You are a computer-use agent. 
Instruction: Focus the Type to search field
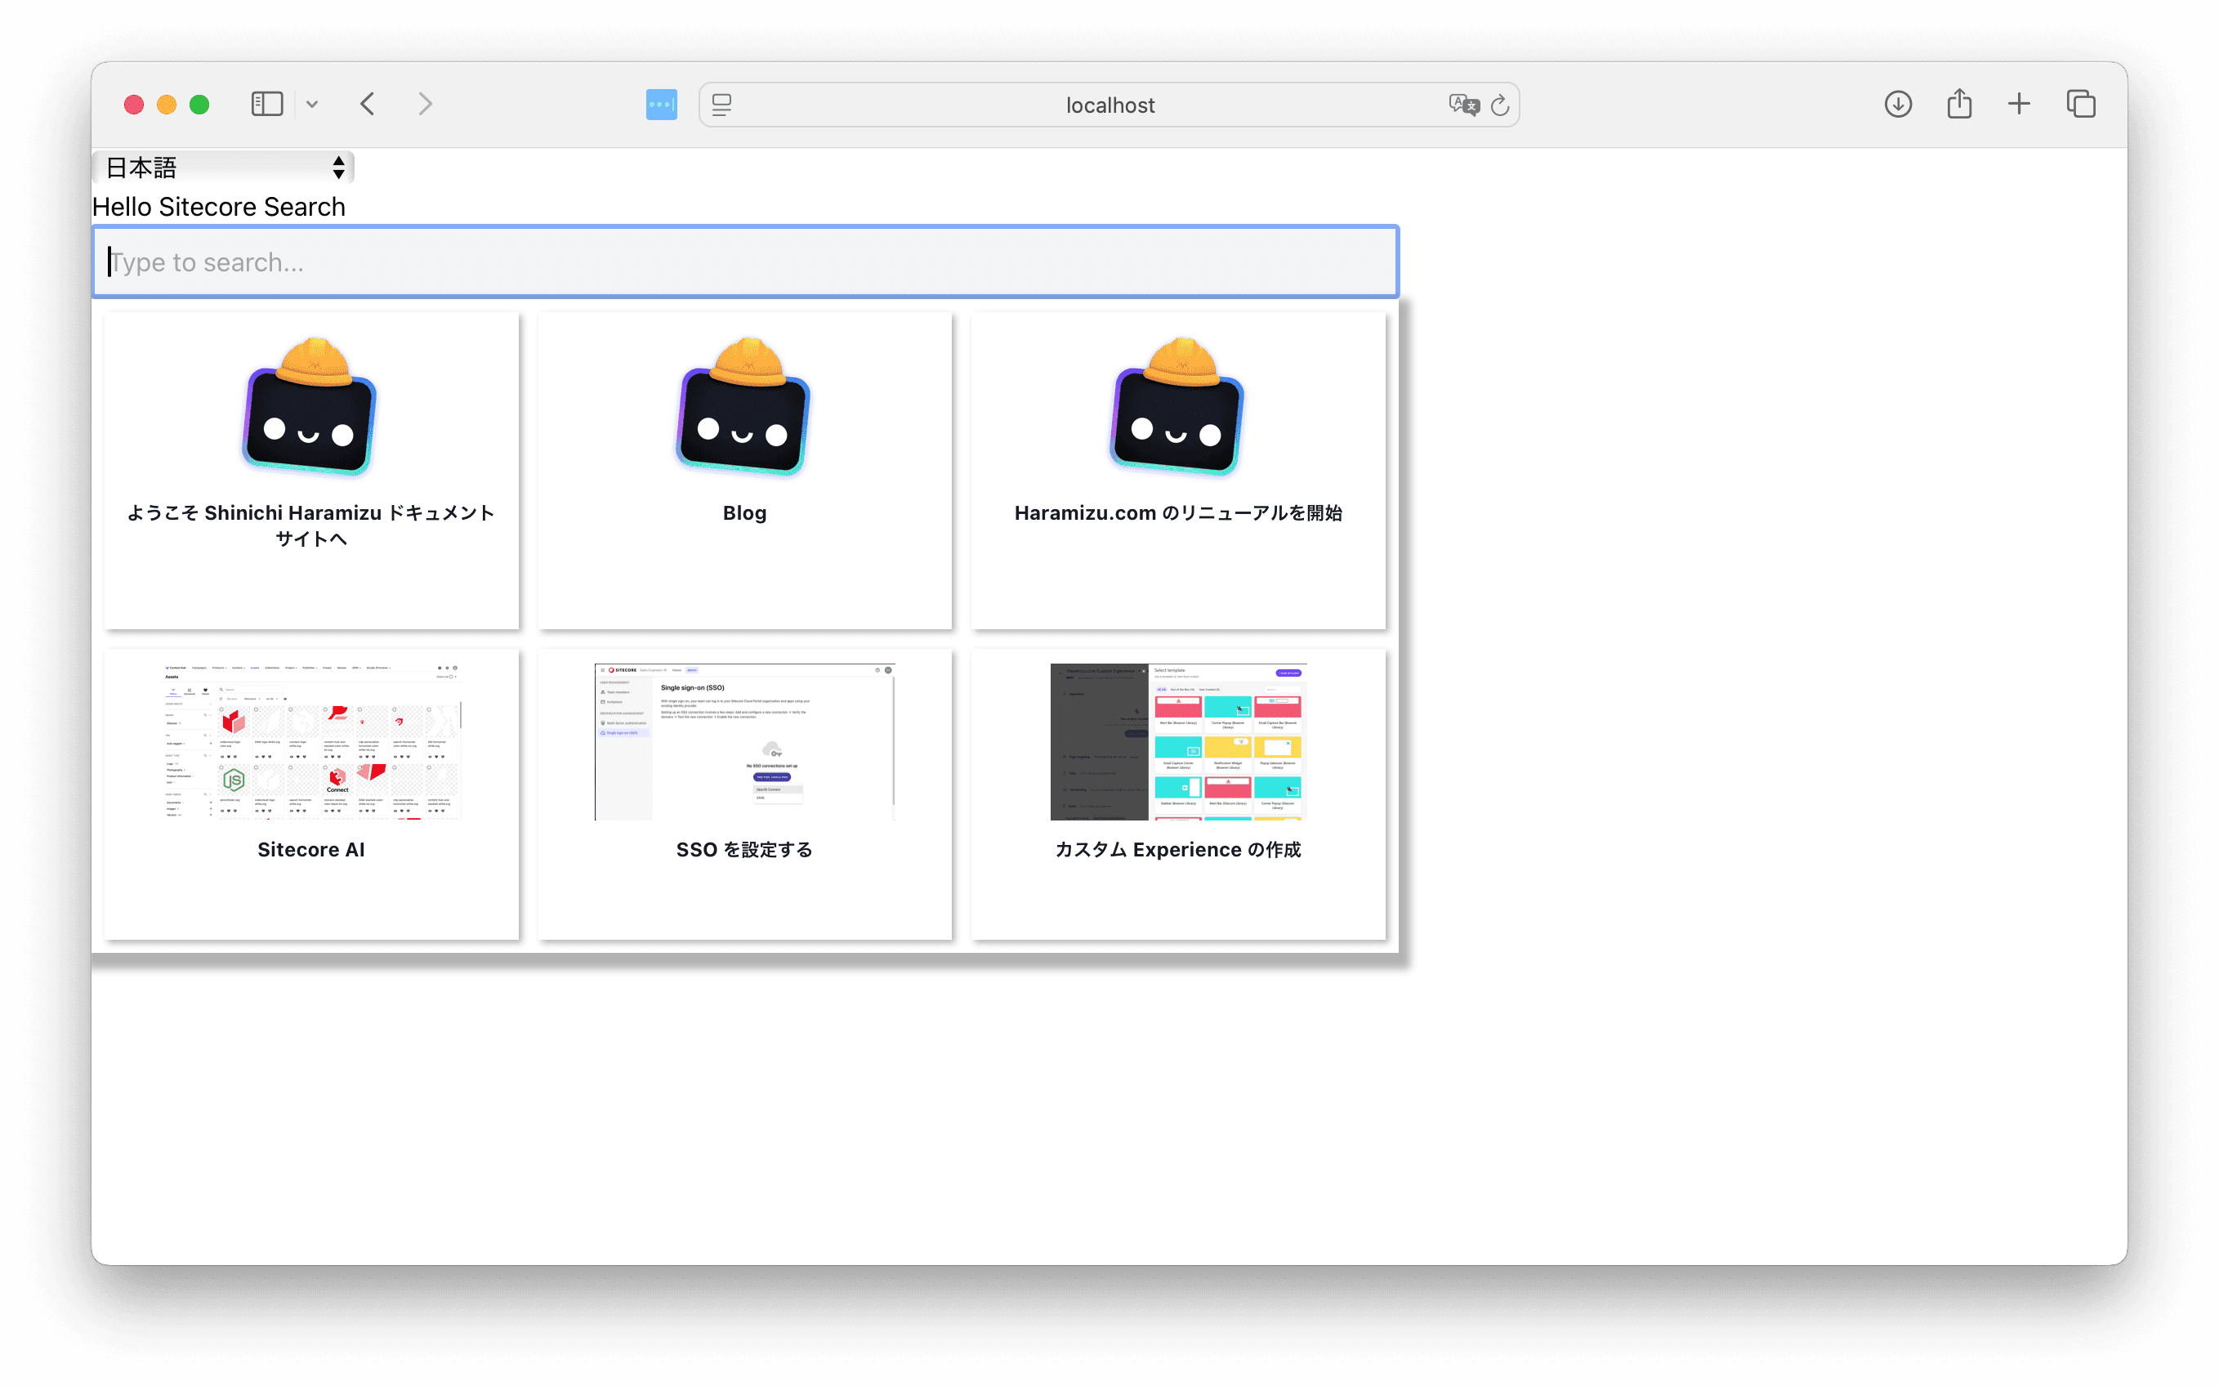pos(744,262)
